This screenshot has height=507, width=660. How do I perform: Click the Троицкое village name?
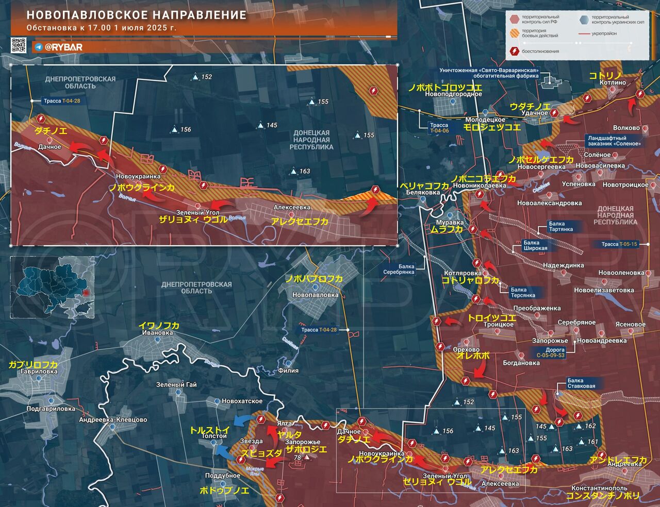[498, 325]
